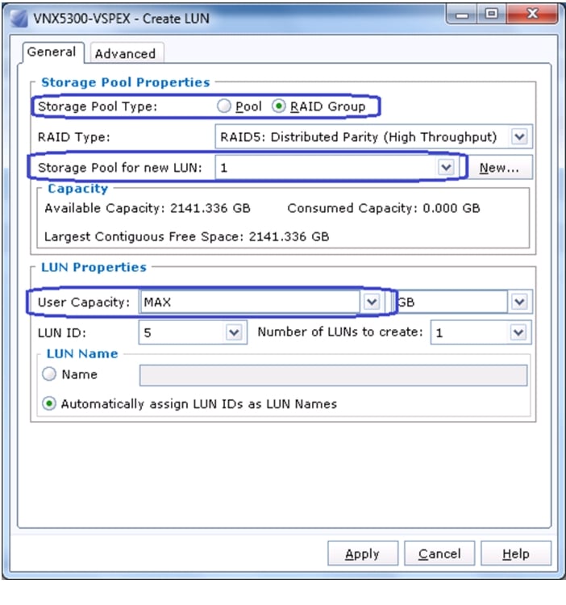Switch to the Advanced tab
The height and width of the screenshot is (605, 566).
(126, 53)
